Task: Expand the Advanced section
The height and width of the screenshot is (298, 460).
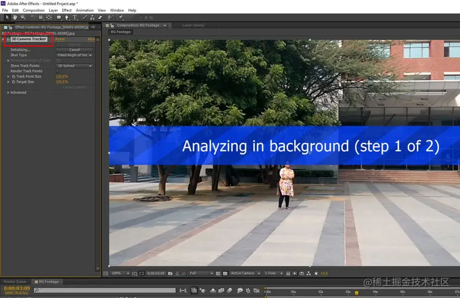Action: click(x=8, y=93)
